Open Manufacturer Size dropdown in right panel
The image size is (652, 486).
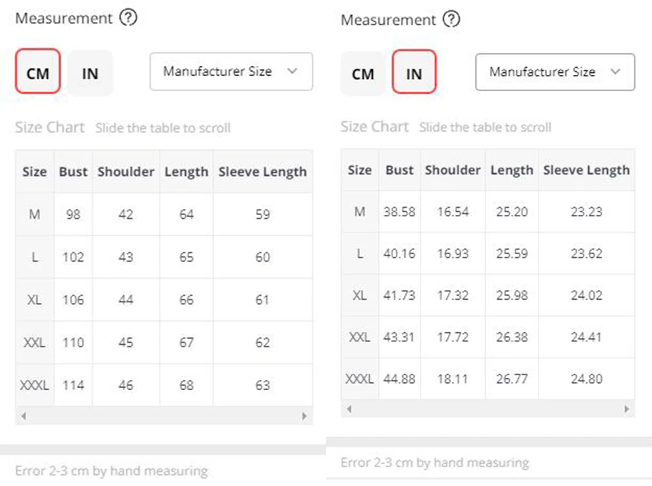coord(555,72)
